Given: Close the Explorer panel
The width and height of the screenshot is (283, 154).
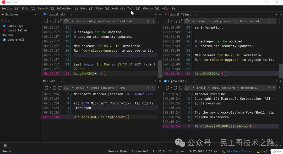Looking at the screenshot, I should 39,14.
